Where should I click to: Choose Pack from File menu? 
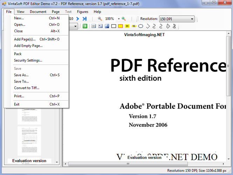[36, 54]
